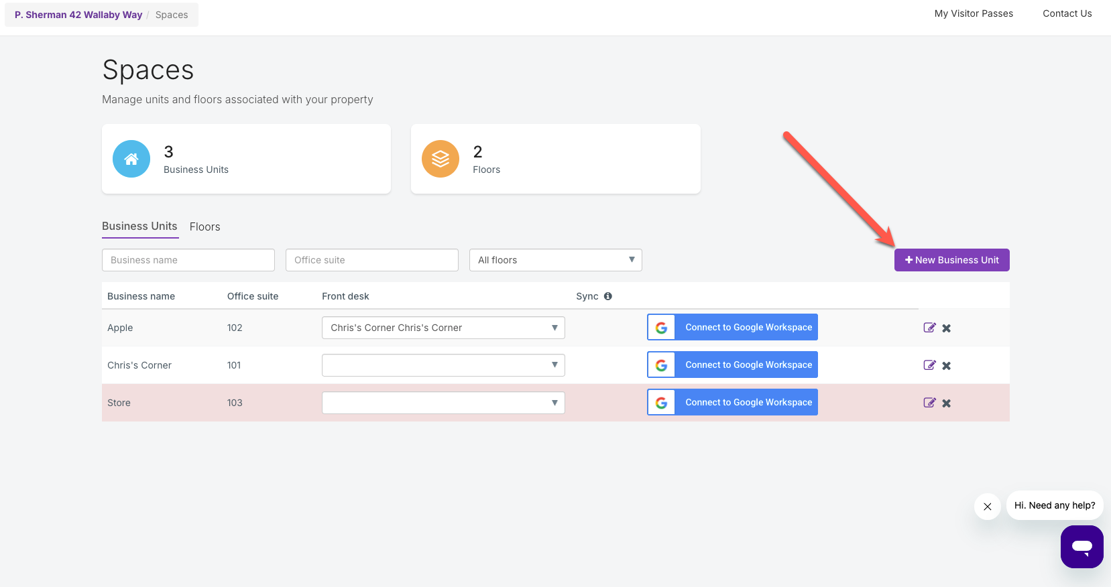The height and width of the screenshot is (587, 1111).
Task: Delete the Store row with the X icon
Action: pos(946,403)
